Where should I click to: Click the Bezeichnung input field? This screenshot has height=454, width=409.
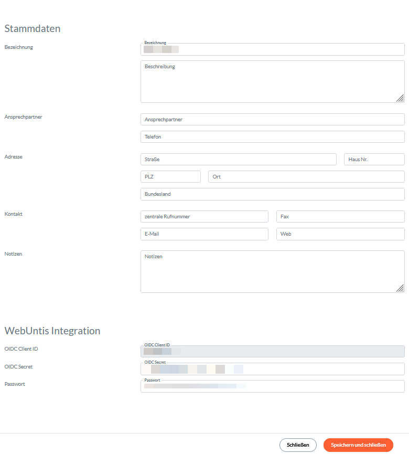pos(273,49)
